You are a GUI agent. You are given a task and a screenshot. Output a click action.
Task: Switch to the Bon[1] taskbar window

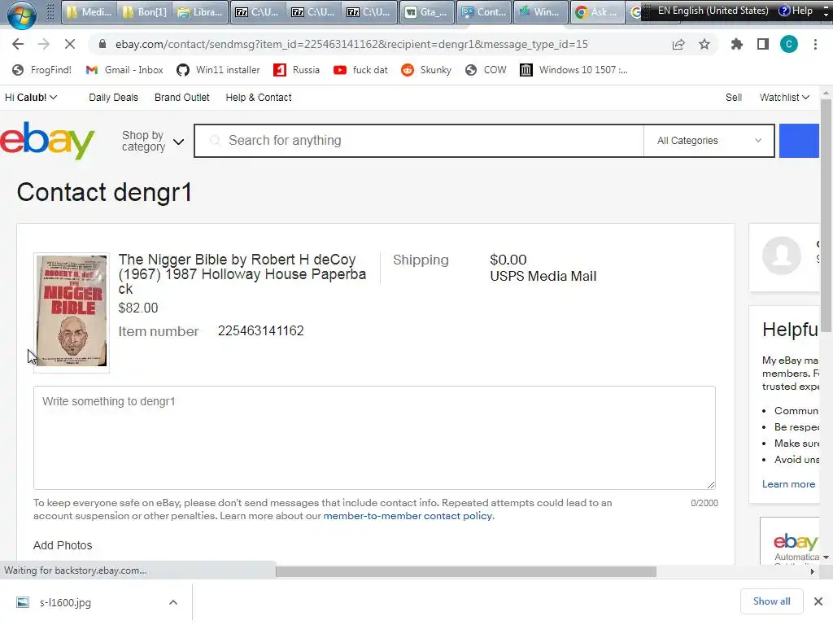pos(145,11)
